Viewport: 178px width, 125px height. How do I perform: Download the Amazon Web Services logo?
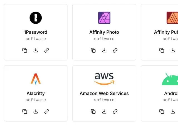click(x=104, y=111)
